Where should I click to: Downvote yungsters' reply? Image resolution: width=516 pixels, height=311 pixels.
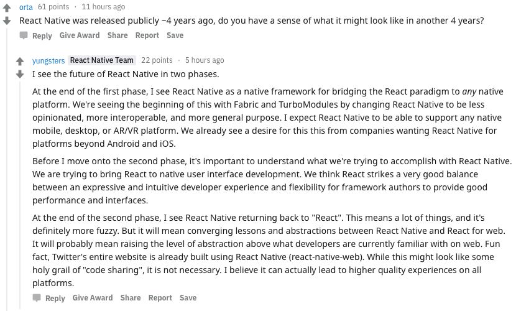tap(20, 74)
